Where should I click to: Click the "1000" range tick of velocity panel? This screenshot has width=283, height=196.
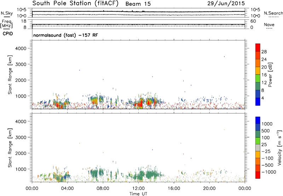[x=21, y=169]
